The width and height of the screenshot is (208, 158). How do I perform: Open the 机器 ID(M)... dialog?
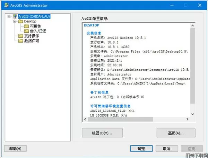coord(102,133)
